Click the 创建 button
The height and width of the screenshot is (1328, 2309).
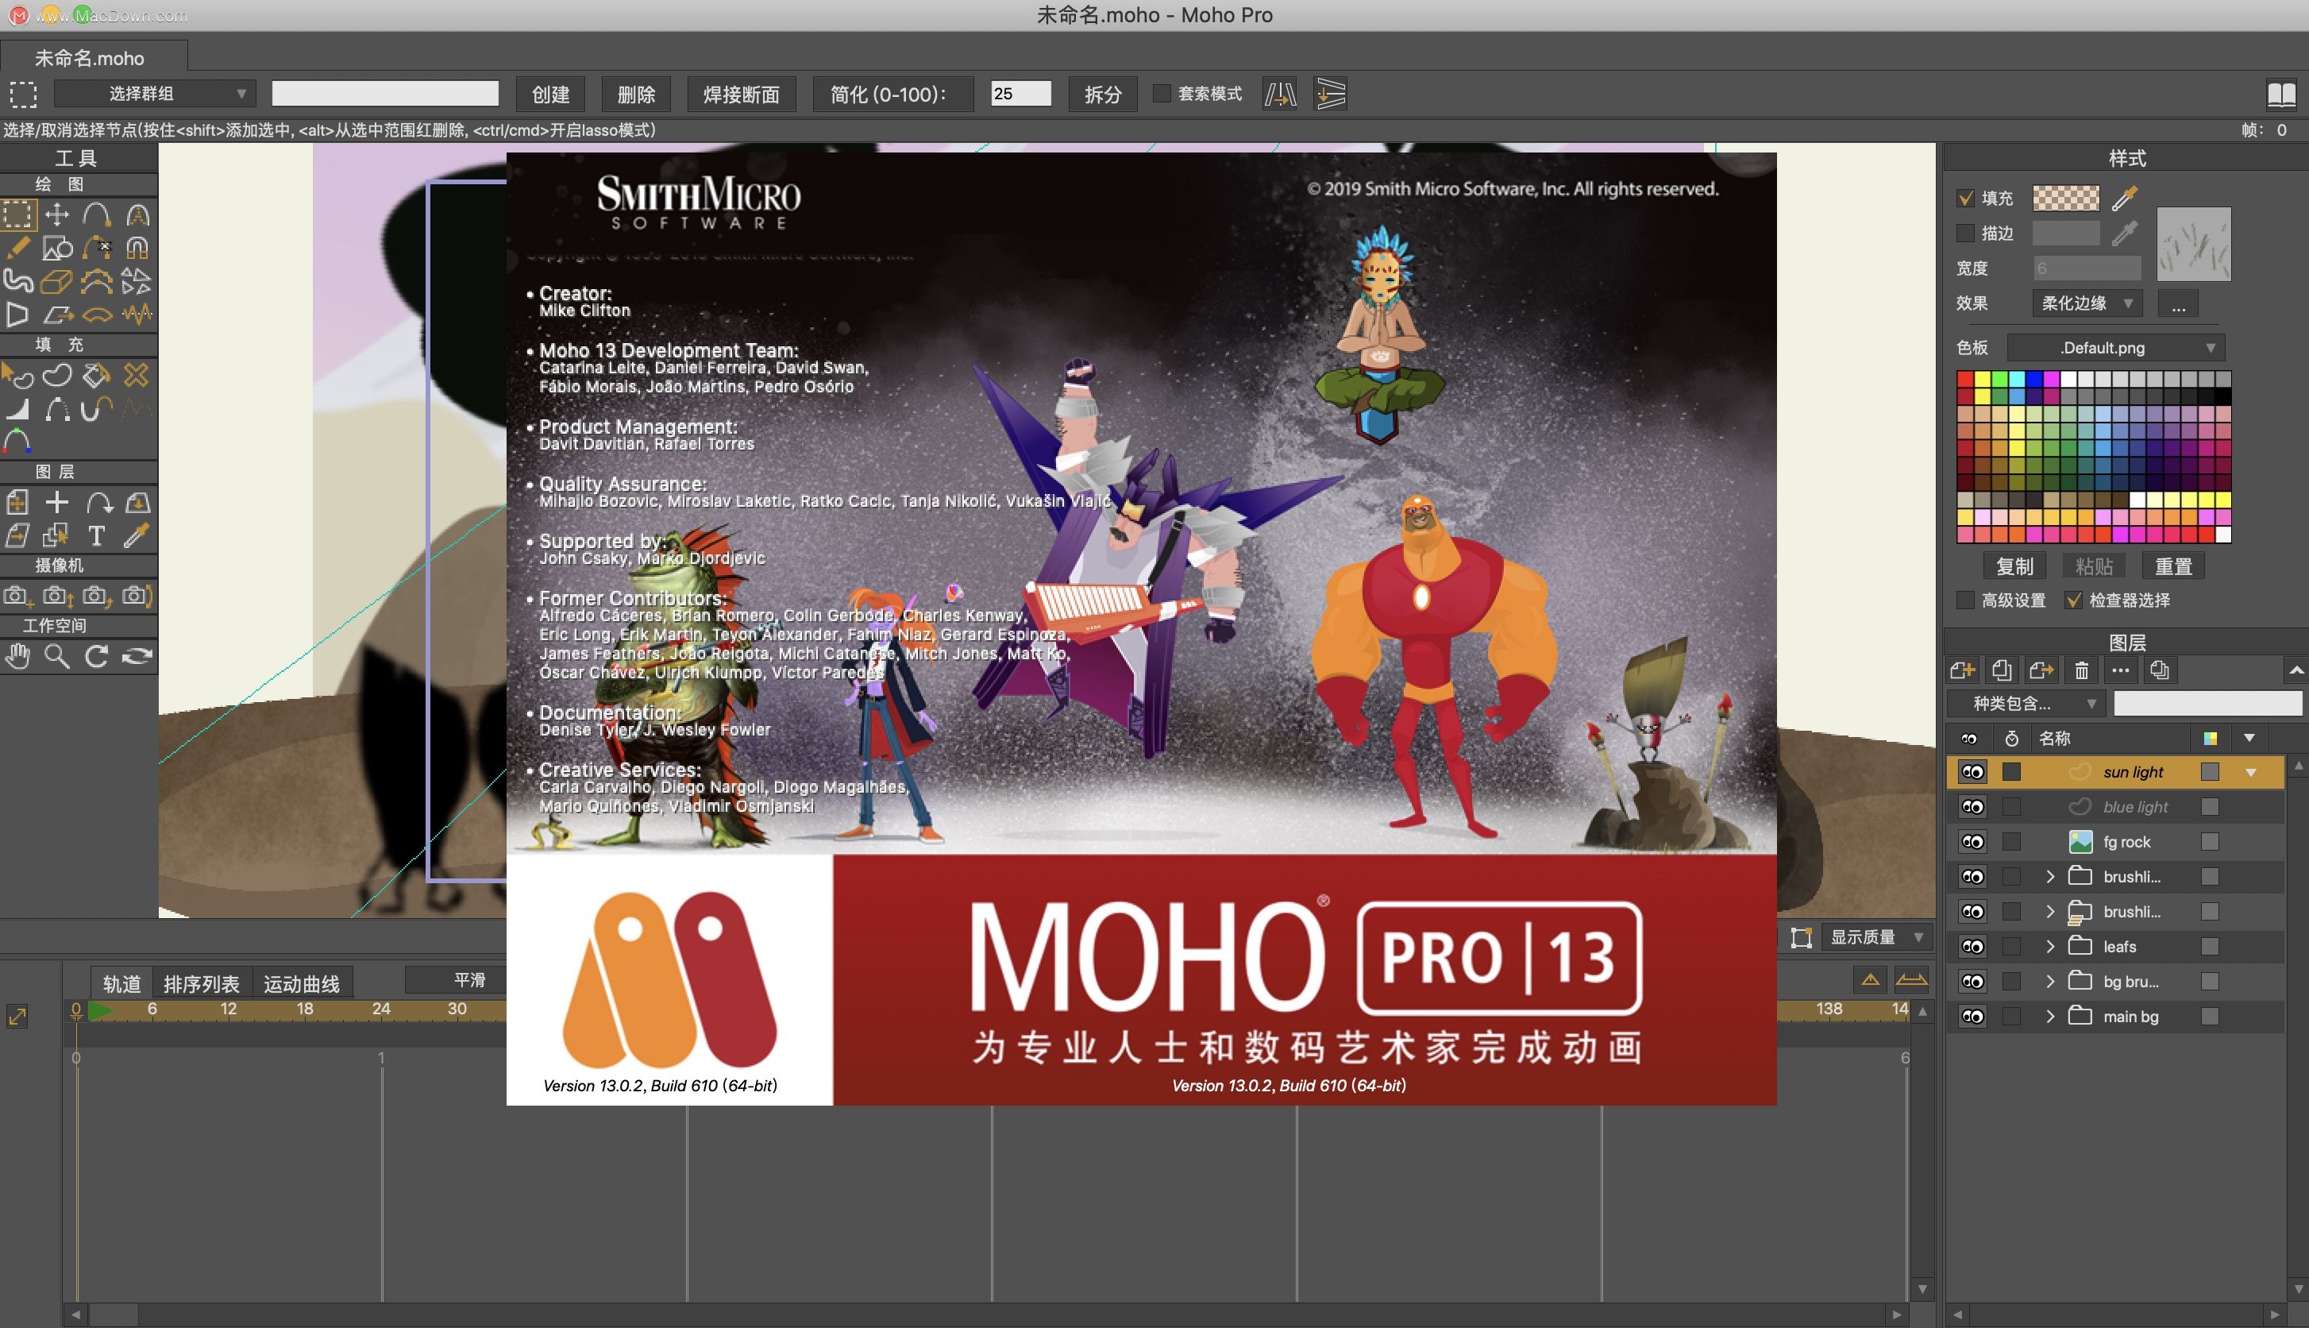550,94
